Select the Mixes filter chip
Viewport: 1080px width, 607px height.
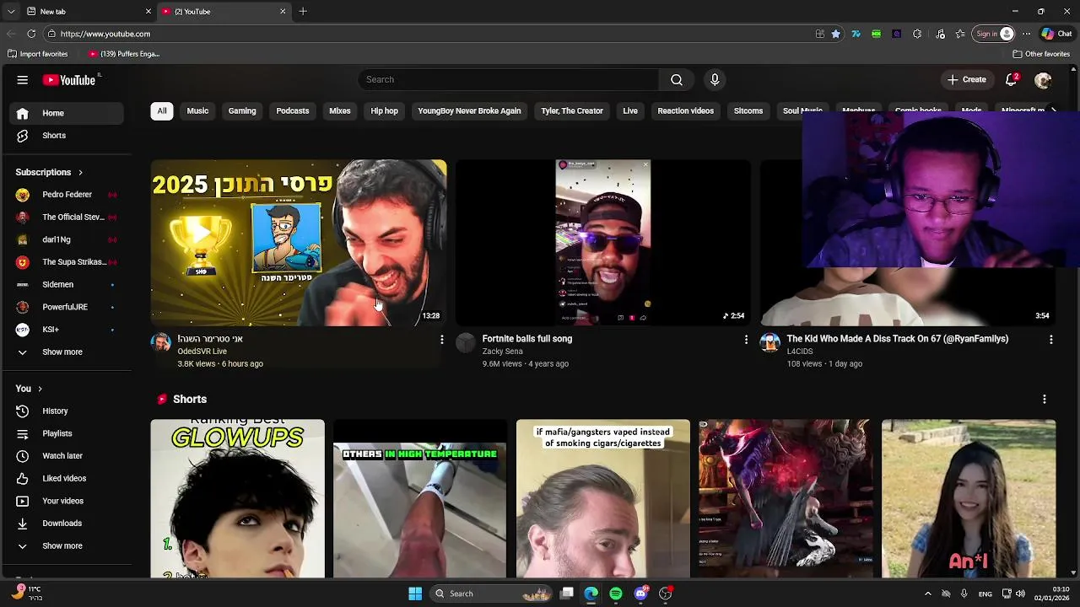(x=340, y=111)
